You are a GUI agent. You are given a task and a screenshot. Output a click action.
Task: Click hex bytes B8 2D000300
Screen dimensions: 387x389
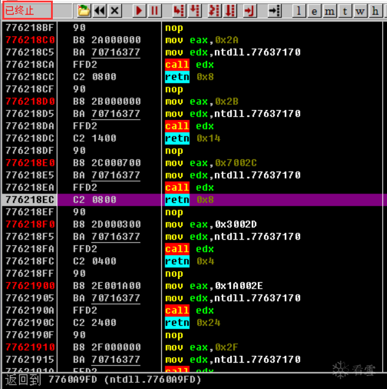pyautogui.click(x=107, y=224)
